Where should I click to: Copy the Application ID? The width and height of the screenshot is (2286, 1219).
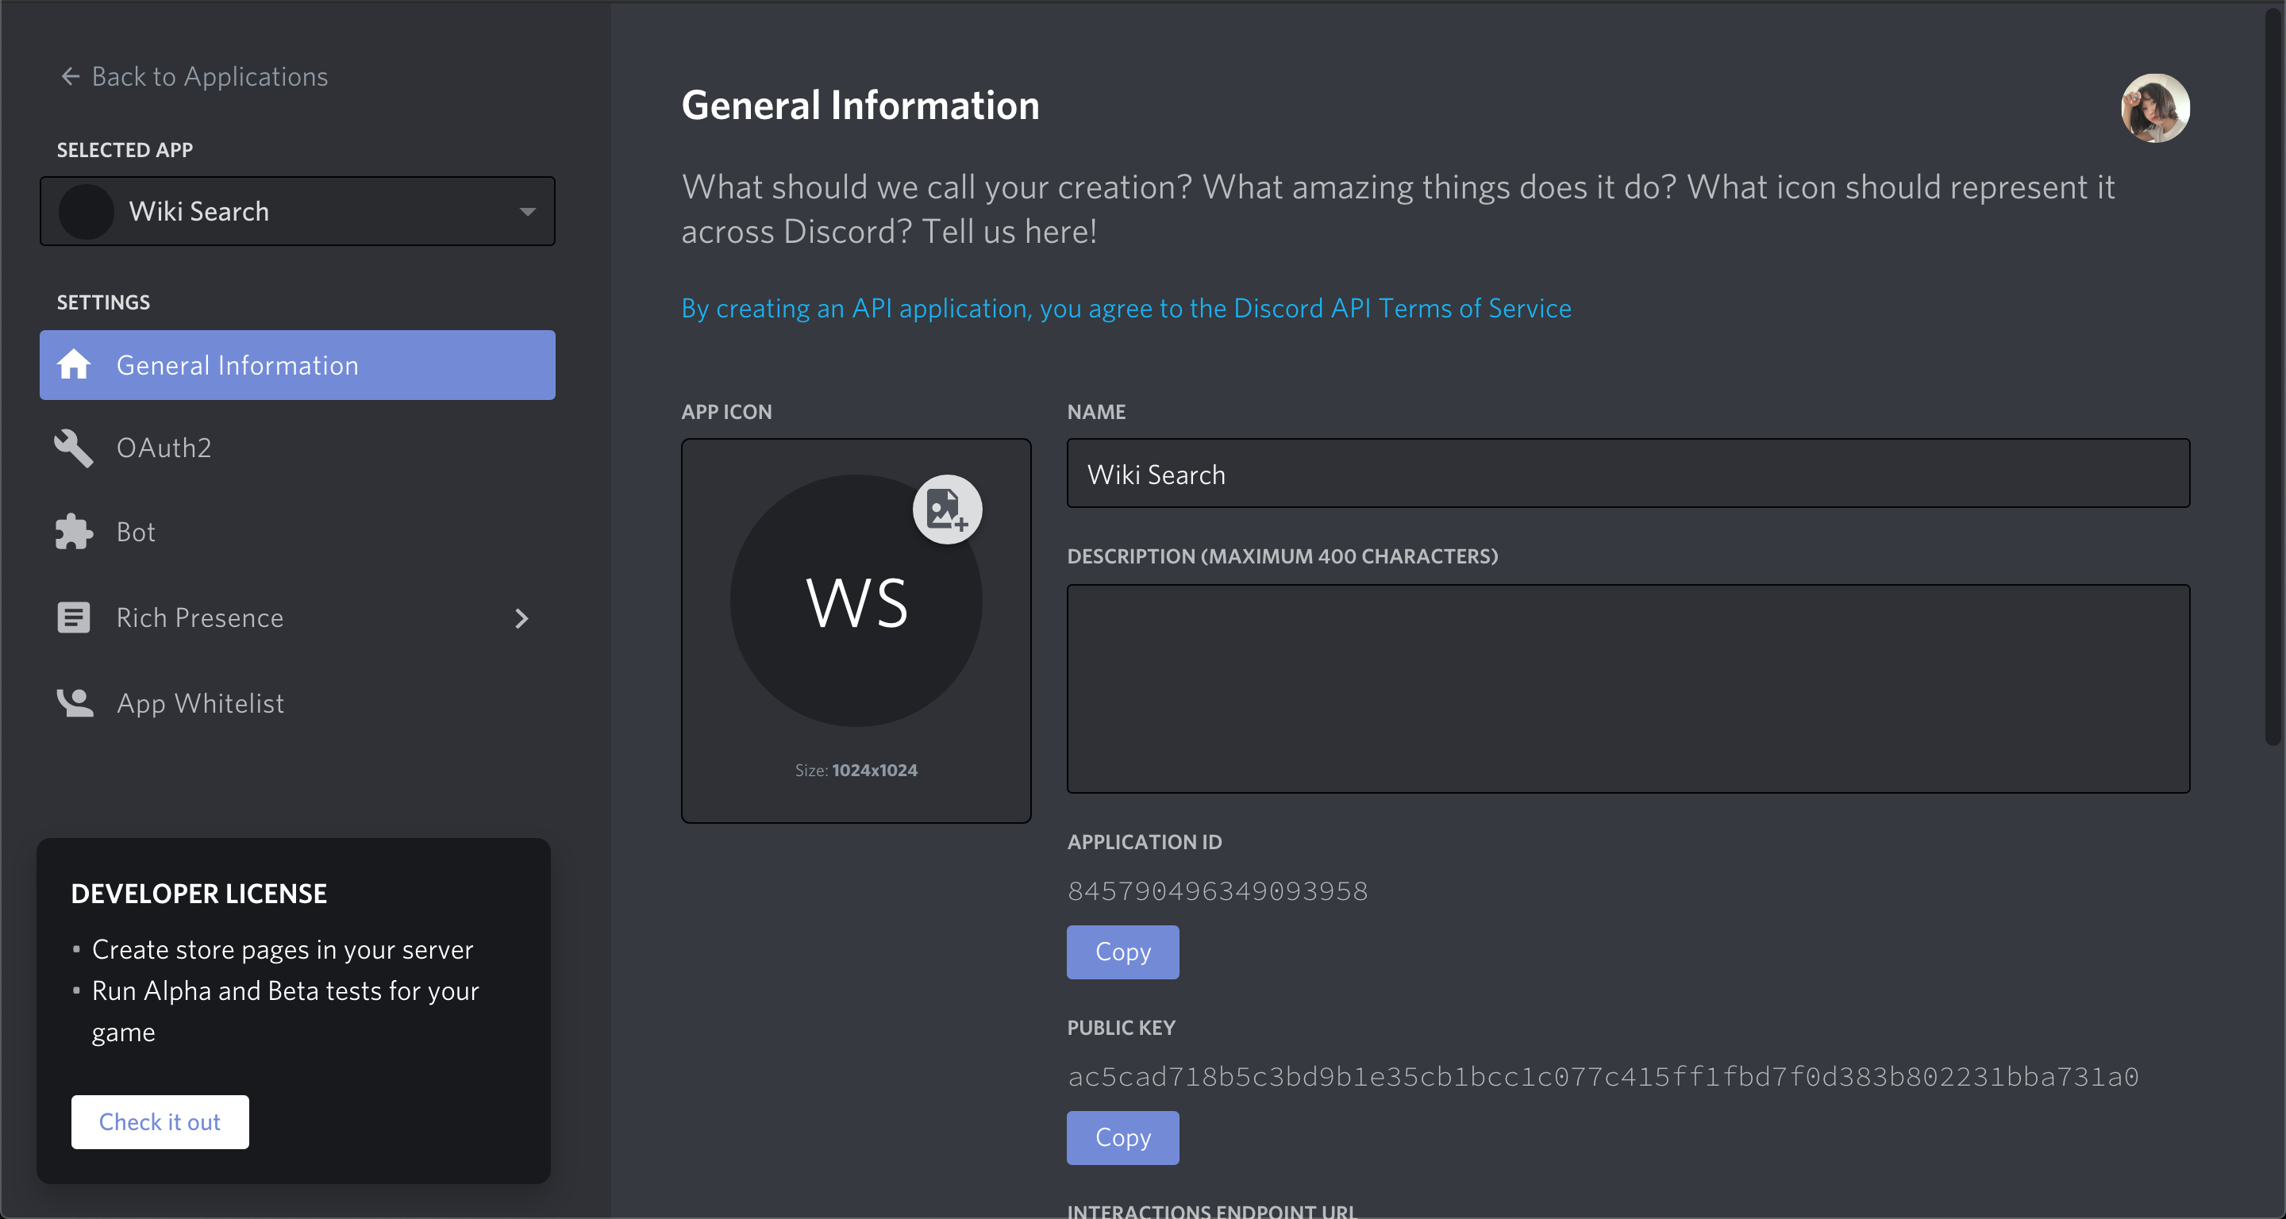pyautogui.click(x=1122, y=952)
